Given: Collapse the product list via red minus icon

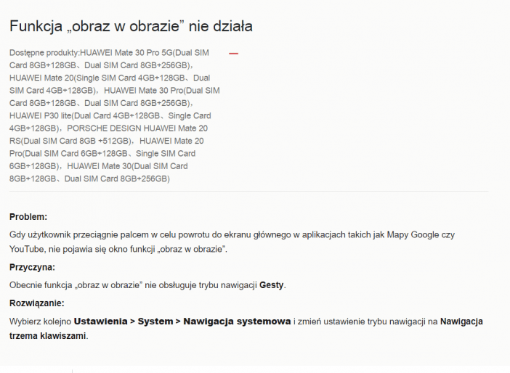Looking at the screenshot, I should coord(233,53).
